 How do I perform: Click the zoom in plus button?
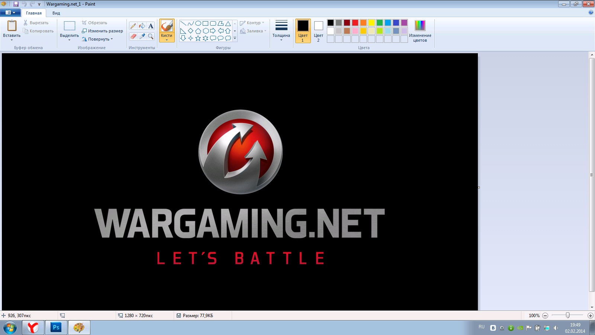coord(590,316)
